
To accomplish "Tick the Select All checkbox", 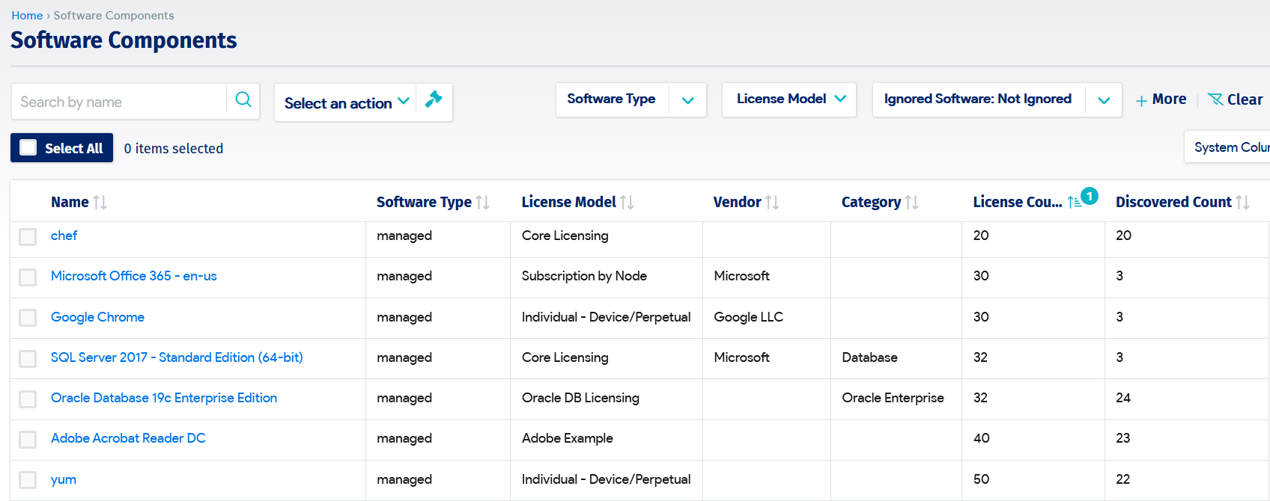I will coord(28,147).
